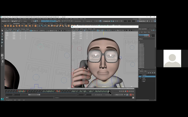Click the stop playback red button
Screen dimensions: 188x117
click(x=127, y=91)
